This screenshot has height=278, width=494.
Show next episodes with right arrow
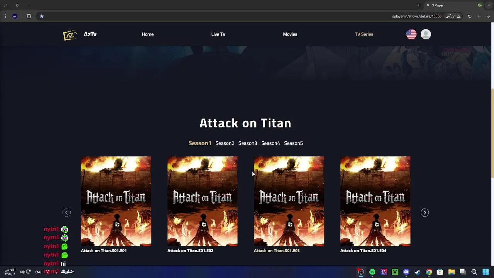[425, 213]
